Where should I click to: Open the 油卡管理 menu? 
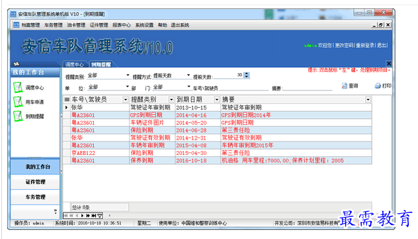click(x=76, y=25)
